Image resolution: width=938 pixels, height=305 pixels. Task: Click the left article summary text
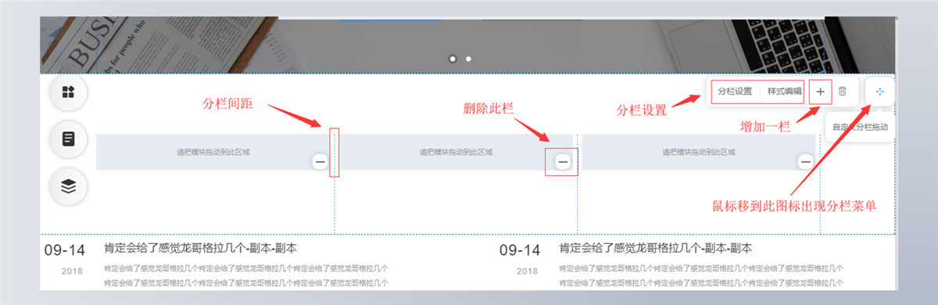click(246, 275)
